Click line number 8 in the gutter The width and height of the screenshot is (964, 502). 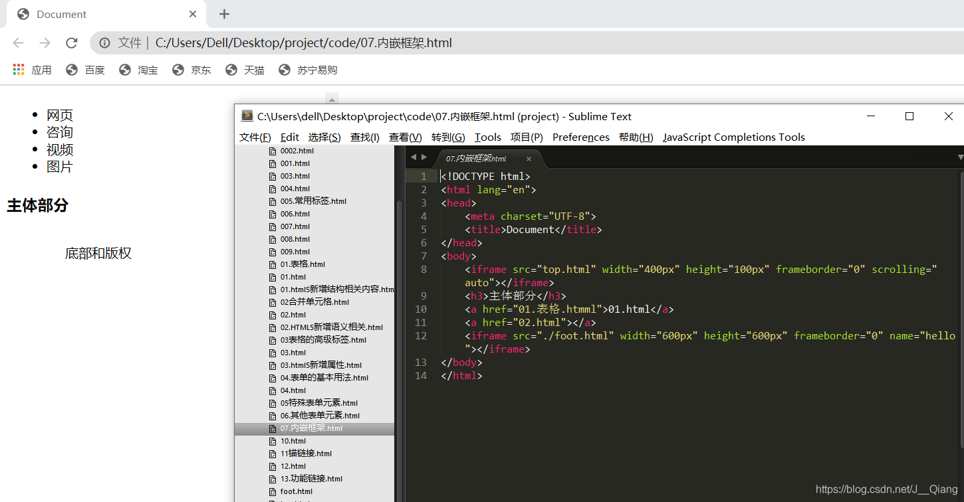click(424, 270)
